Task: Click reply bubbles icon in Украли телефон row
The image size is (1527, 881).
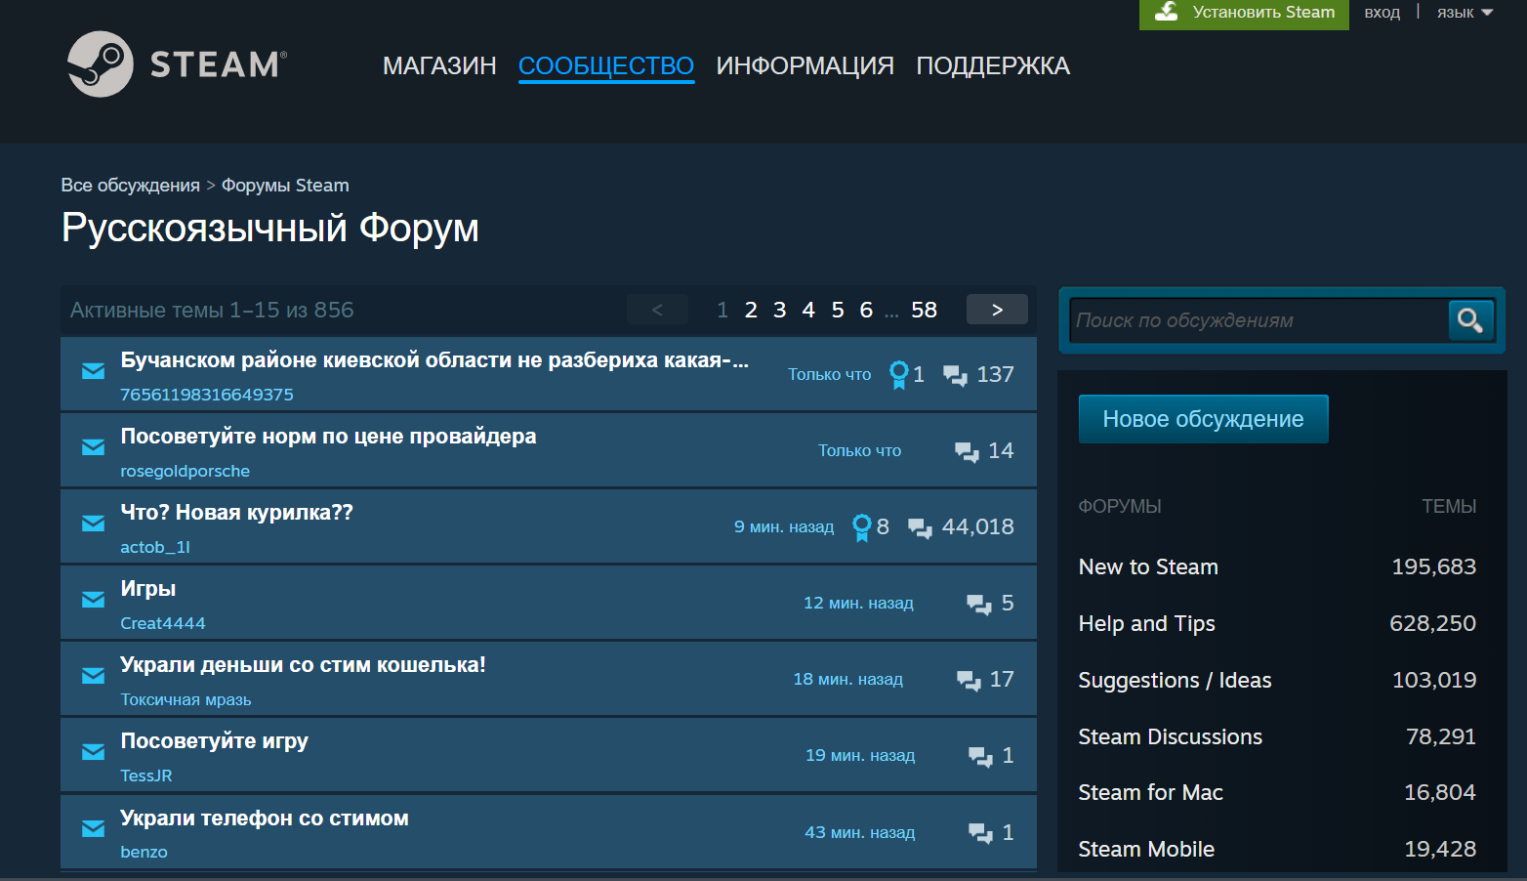Action: [980, 833]
